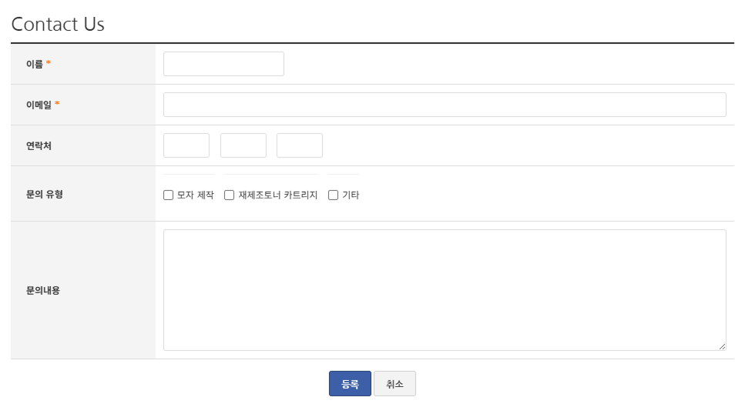Image resolution: width=735 pixels, height=407 pixels.
Task: Click the 문의내용 row label
Action: click(x=43, y=290)
